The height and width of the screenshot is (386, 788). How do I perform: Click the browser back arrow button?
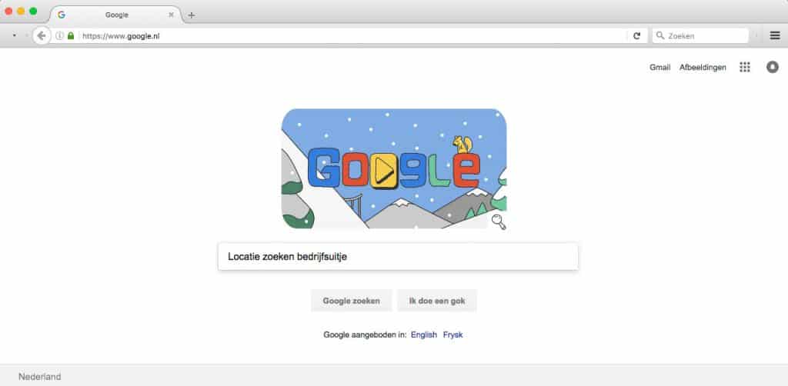[x=42, y=35]
